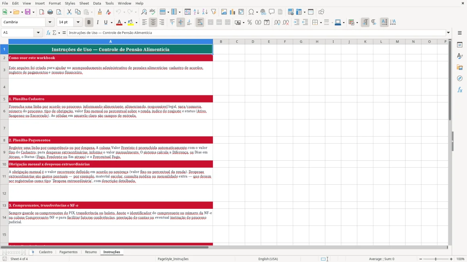
Task: Switch to the Cadastro sheet tab
Action: 46,252
